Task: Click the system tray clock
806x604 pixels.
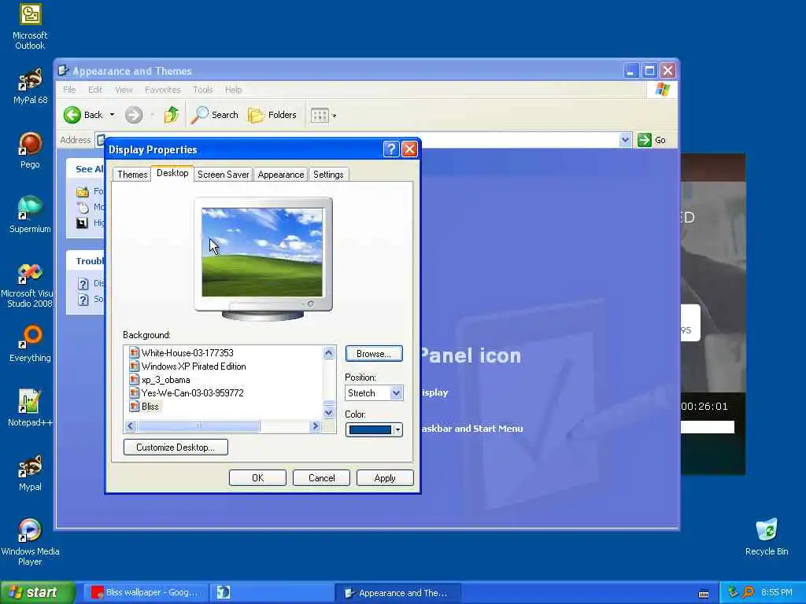Action: tap(776, 593)
